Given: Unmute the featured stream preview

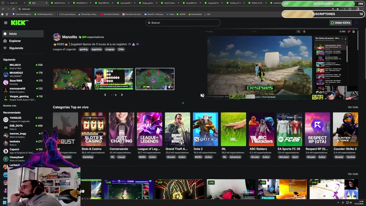Looking at the screenshot, I should 202,96.
